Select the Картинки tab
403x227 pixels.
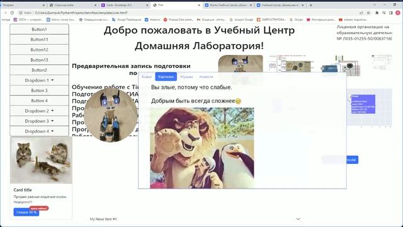[166, 77]
